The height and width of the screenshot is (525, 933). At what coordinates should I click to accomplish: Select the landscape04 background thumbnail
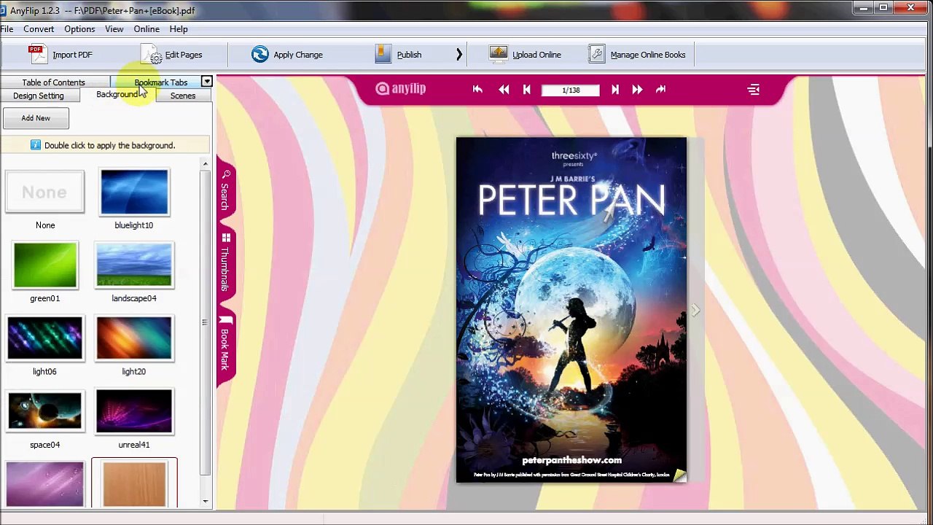(134, 265)
